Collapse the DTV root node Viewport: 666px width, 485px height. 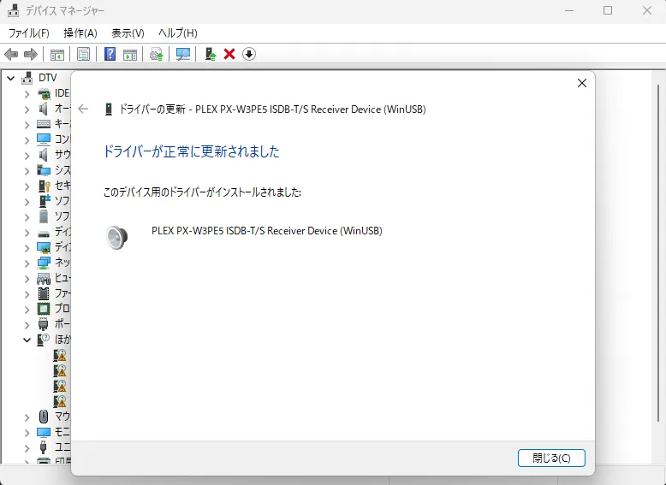coord(10,78)
